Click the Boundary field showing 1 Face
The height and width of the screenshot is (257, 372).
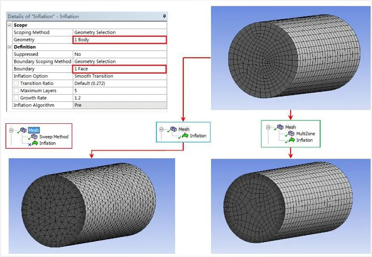point(120,69)
